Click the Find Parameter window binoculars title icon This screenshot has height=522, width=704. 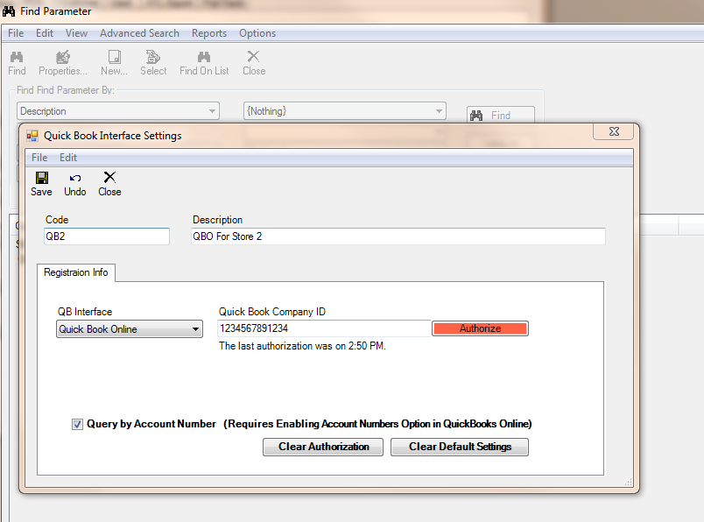click(x=9, y=11)
